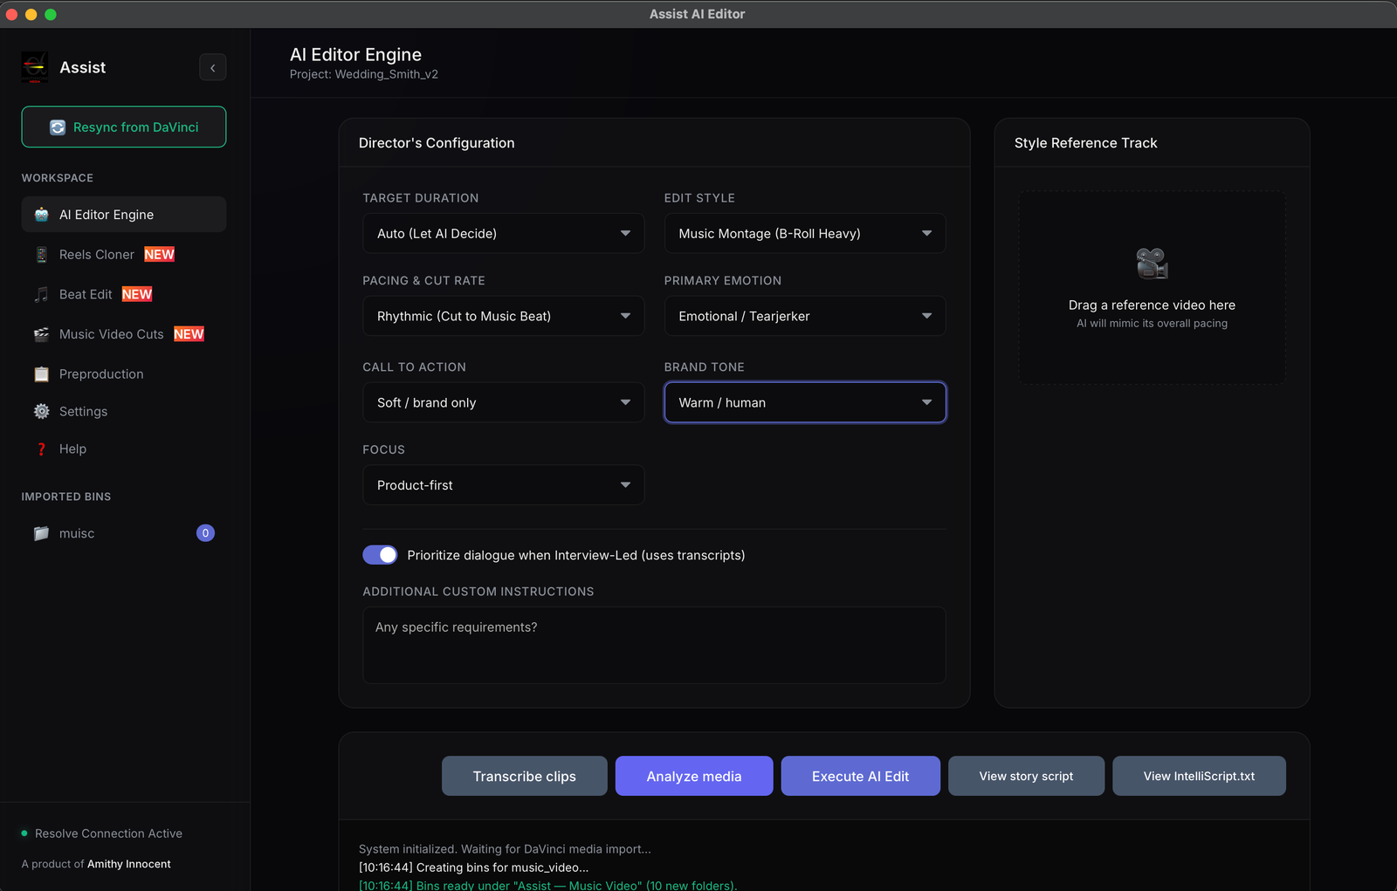Open the Settings page
This screenshot has height=891, width=1397.
tap(123, 411)
